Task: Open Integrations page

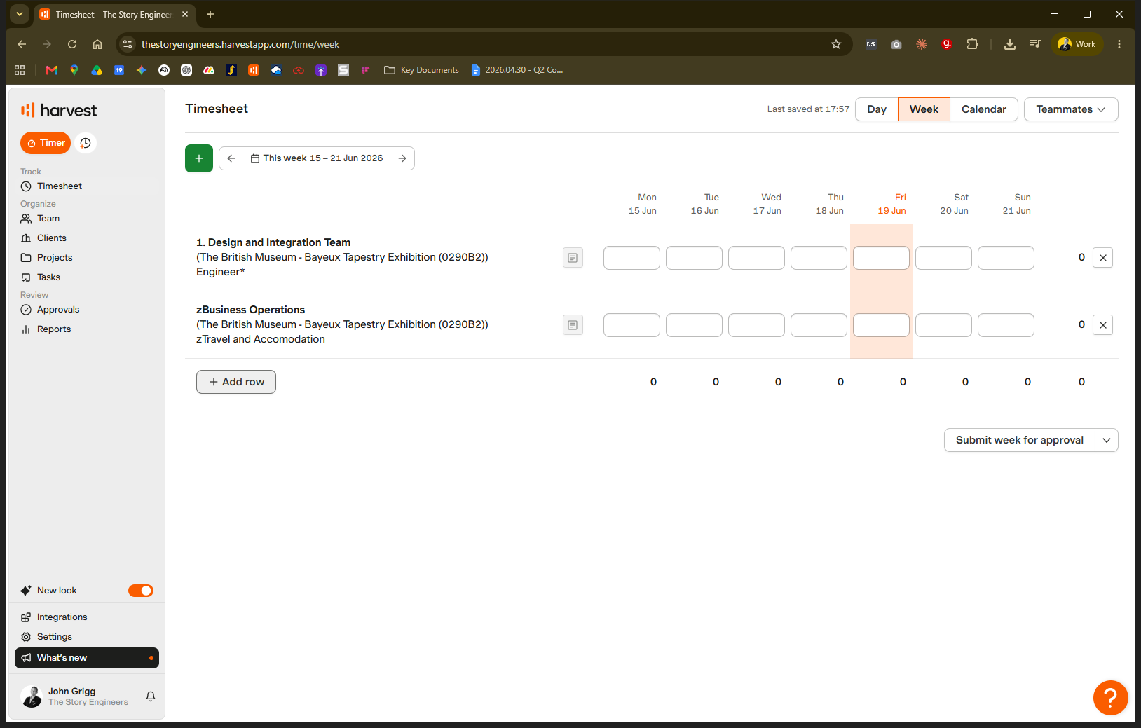Action: click(x=62, y=617)
